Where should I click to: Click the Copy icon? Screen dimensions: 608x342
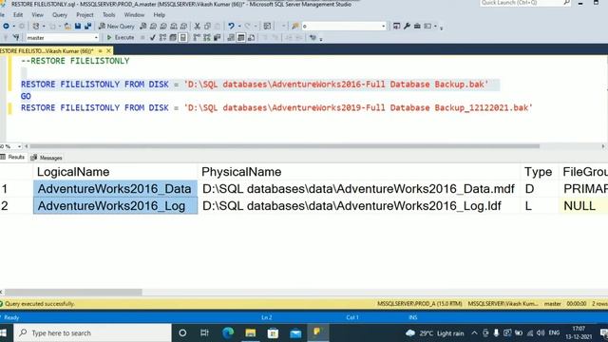207,26
